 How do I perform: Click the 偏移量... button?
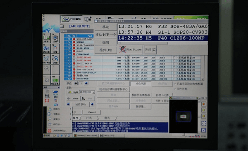point(141,107)
